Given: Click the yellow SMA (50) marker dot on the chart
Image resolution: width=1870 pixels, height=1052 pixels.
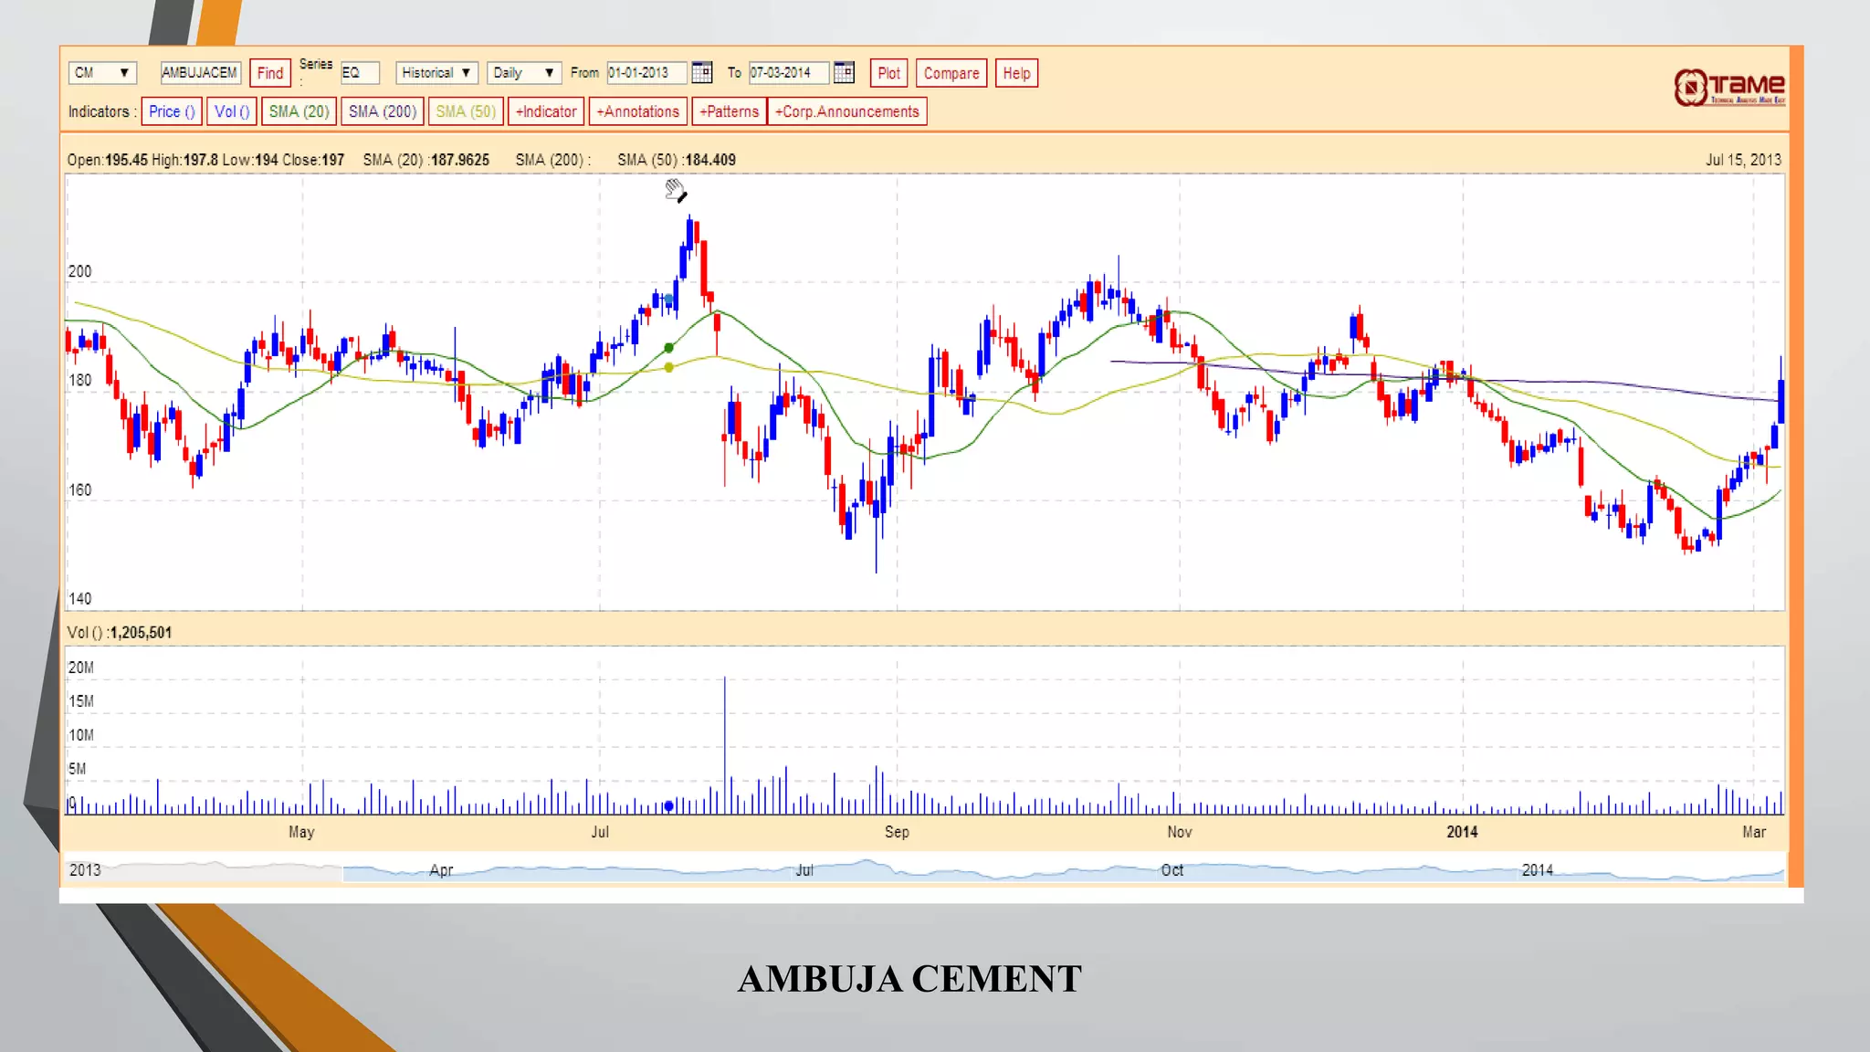Looking at the screenshot, I should coord(669,367).
